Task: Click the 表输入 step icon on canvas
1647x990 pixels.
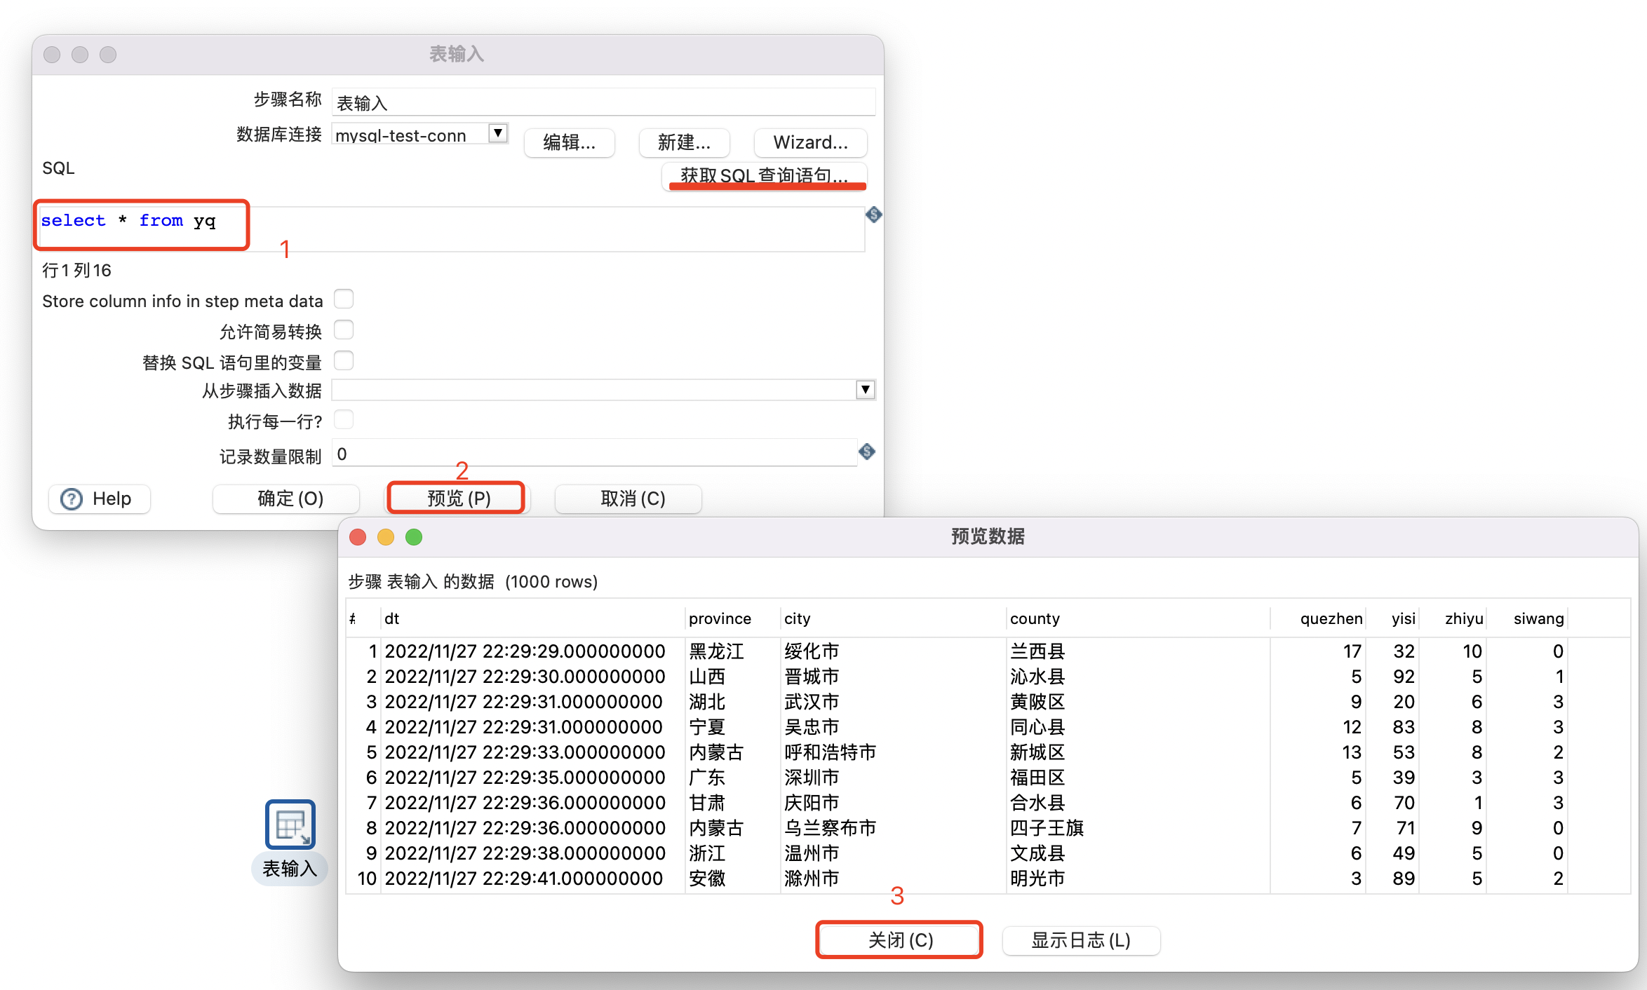Action: coord(290,824)
